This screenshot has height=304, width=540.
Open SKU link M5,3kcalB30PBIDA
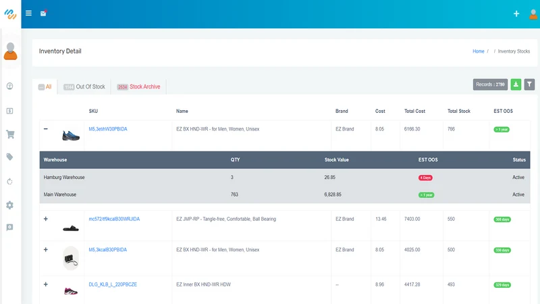pos(107,249)
